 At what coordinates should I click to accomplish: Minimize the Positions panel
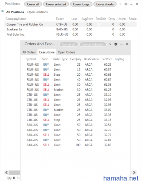131,4
